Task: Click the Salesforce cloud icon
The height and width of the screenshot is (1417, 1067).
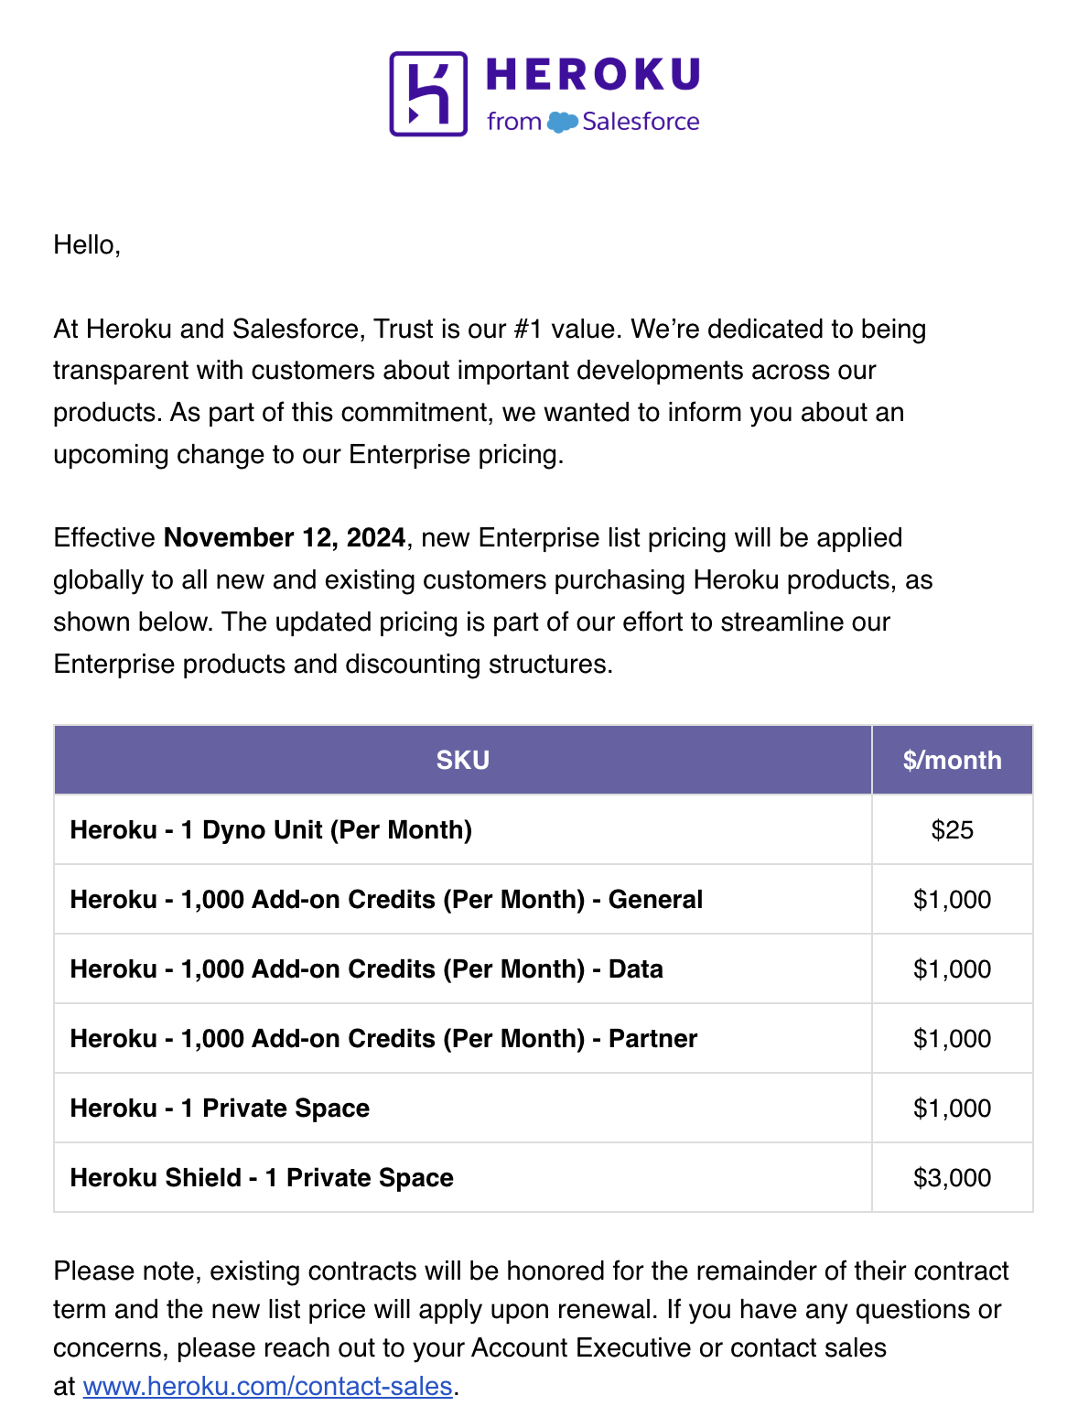Action: (x=562, y=122)
